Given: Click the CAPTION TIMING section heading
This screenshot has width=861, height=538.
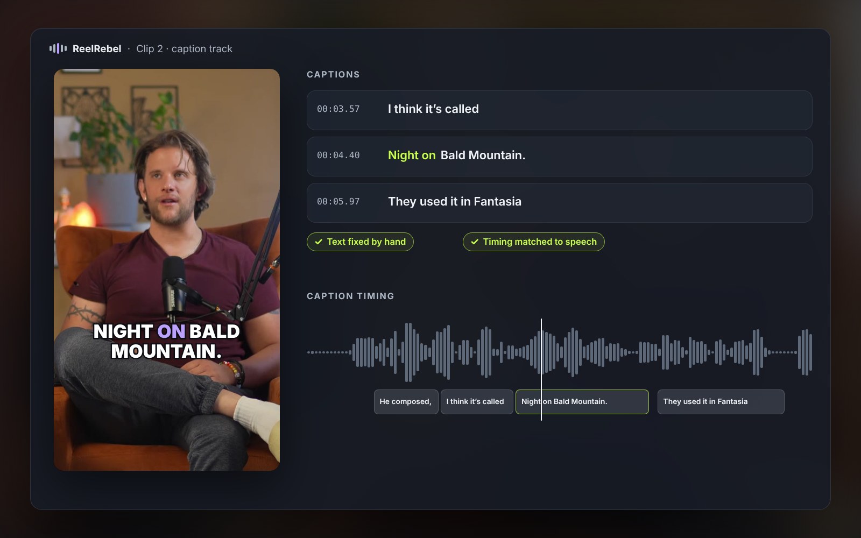Looking at the screenshot, I should [x=350, y=296].
